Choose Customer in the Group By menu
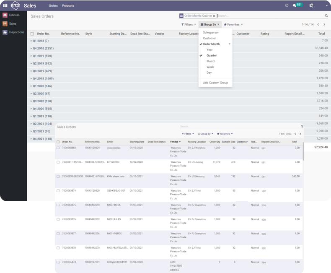The image size is (331, 273). [x=209, y=38]
